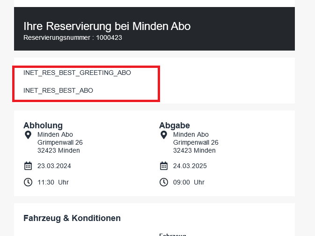The image size is (315, 236).
Task: Click the Abholung section heading
Action: (x=43, y=125)
